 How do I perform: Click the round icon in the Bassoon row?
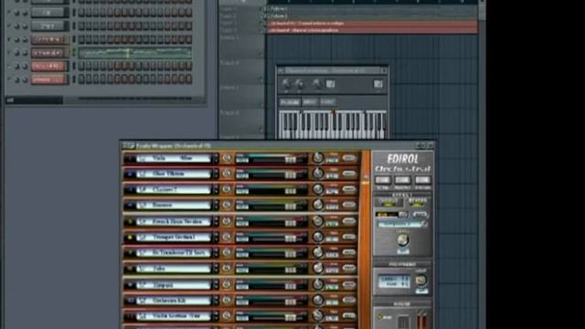pos(227,205)
